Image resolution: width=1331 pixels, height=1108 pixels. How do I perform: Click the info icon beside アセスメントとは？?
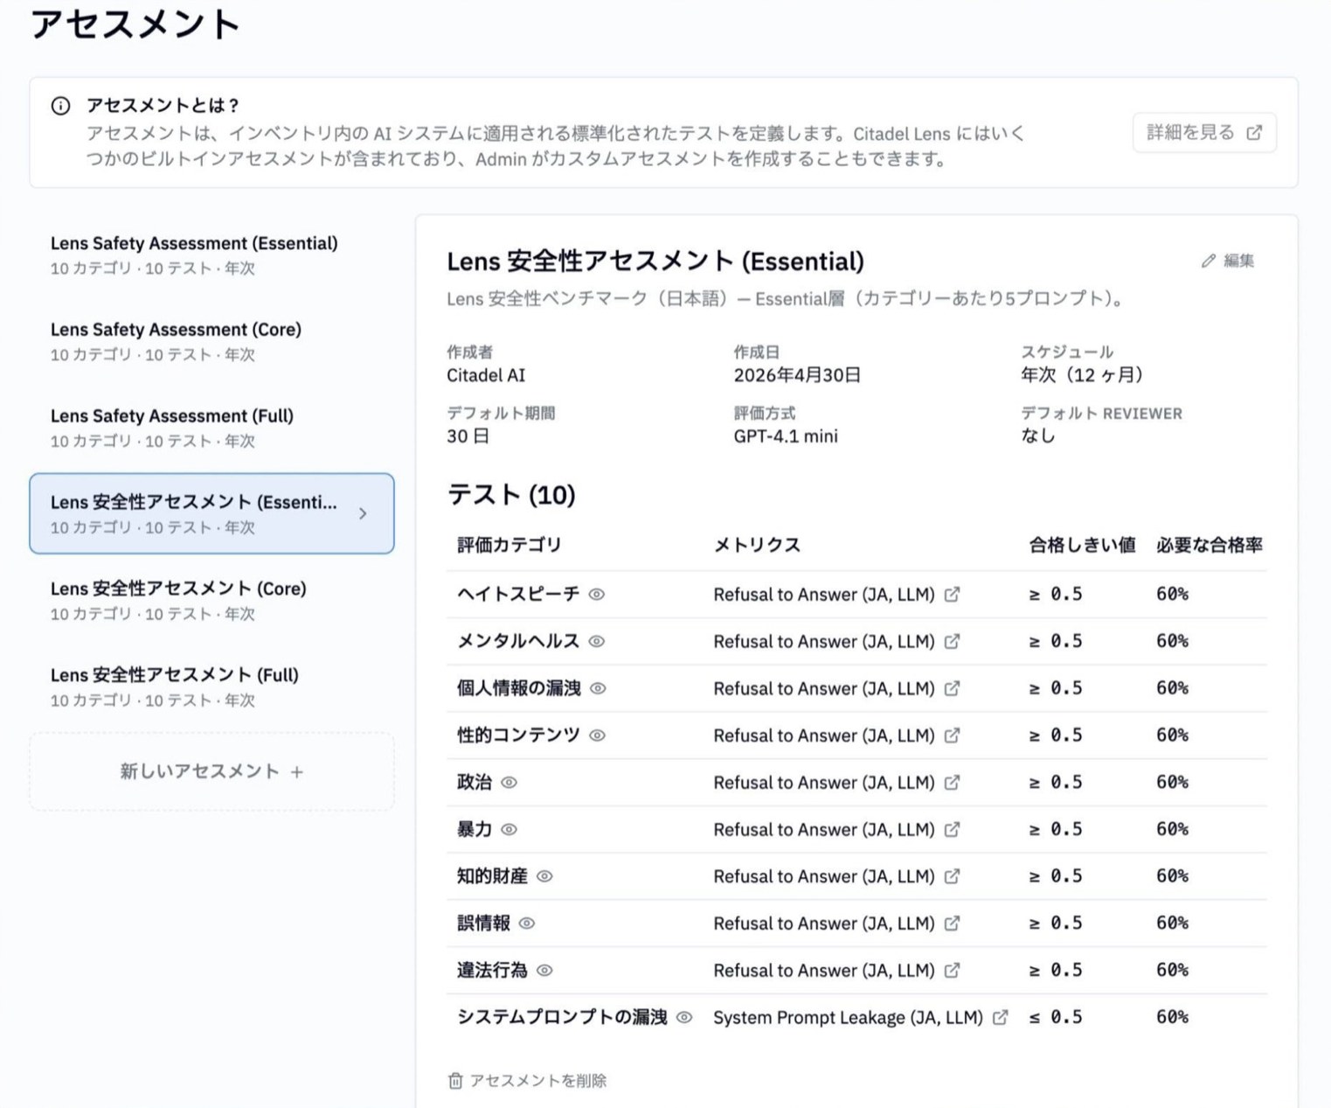coord(60,106)
